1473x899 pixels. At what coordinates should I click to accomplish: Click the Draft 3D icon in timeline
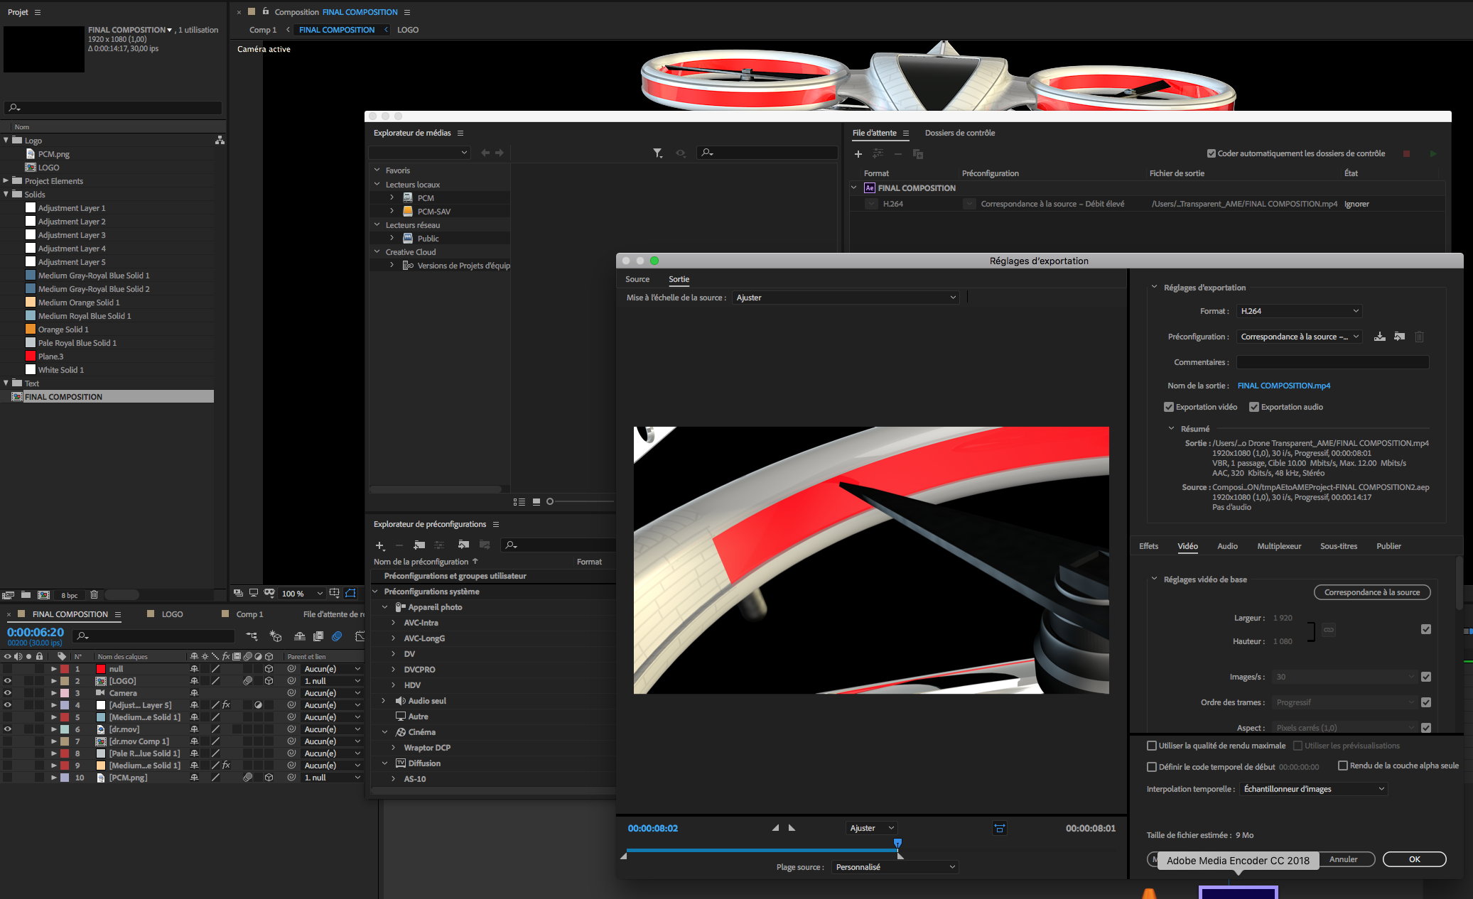pos(276,636)
